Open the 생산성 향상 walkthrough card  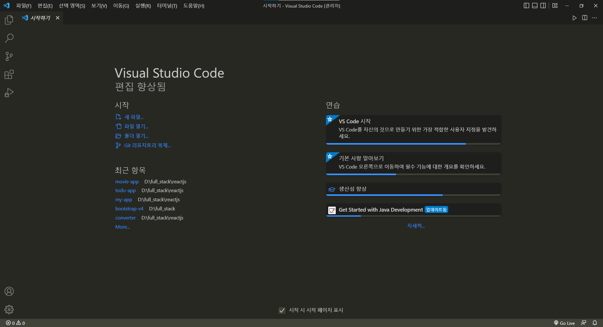pyautogui.click(x=413, y=189)
